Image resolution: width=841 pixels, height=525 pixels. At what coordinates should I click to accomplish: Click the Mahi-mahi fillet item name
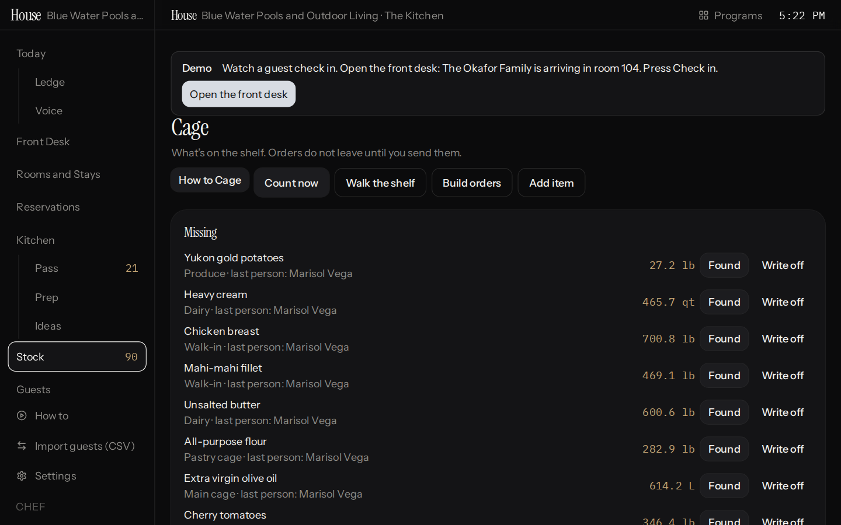(223, 368)
